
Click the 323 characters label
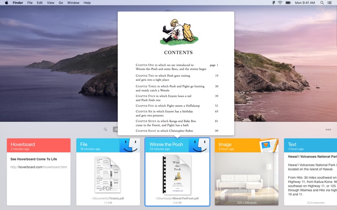(x=316, y=202)
